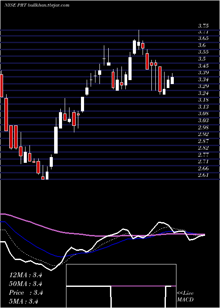Click the 3.5 price axis label
The height and width of the screenshot is (308, 220).
[x=202, y=59]
